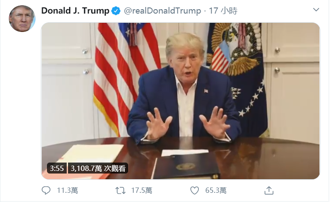This screenshot has width=330, height=202.
Task: Open the share upload arrow icon
Action: 269,191
